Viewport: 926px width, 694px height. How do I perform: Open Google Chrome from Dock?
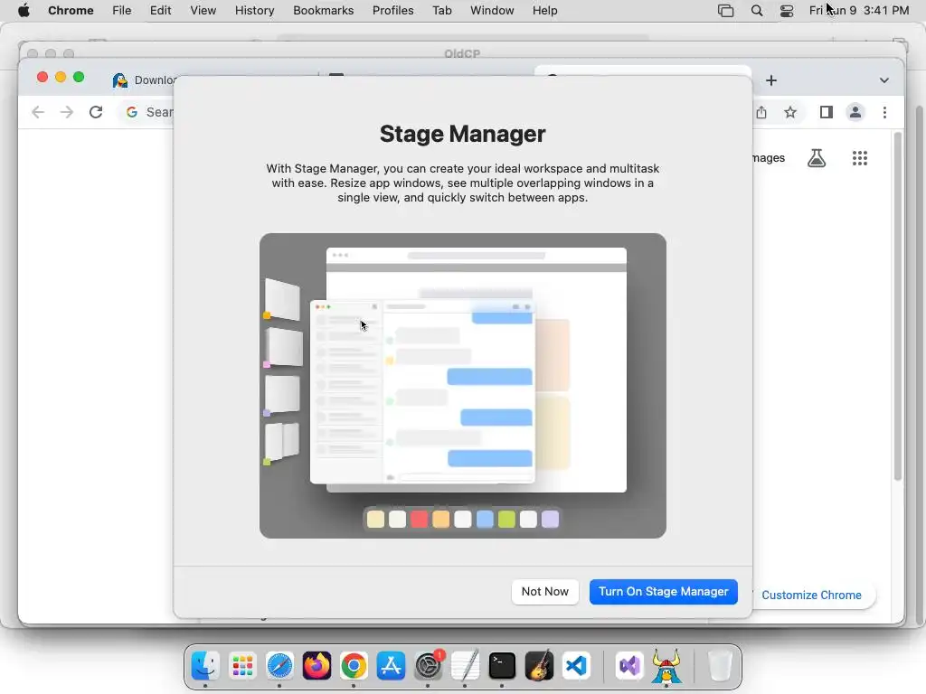[x=354, y=666]
